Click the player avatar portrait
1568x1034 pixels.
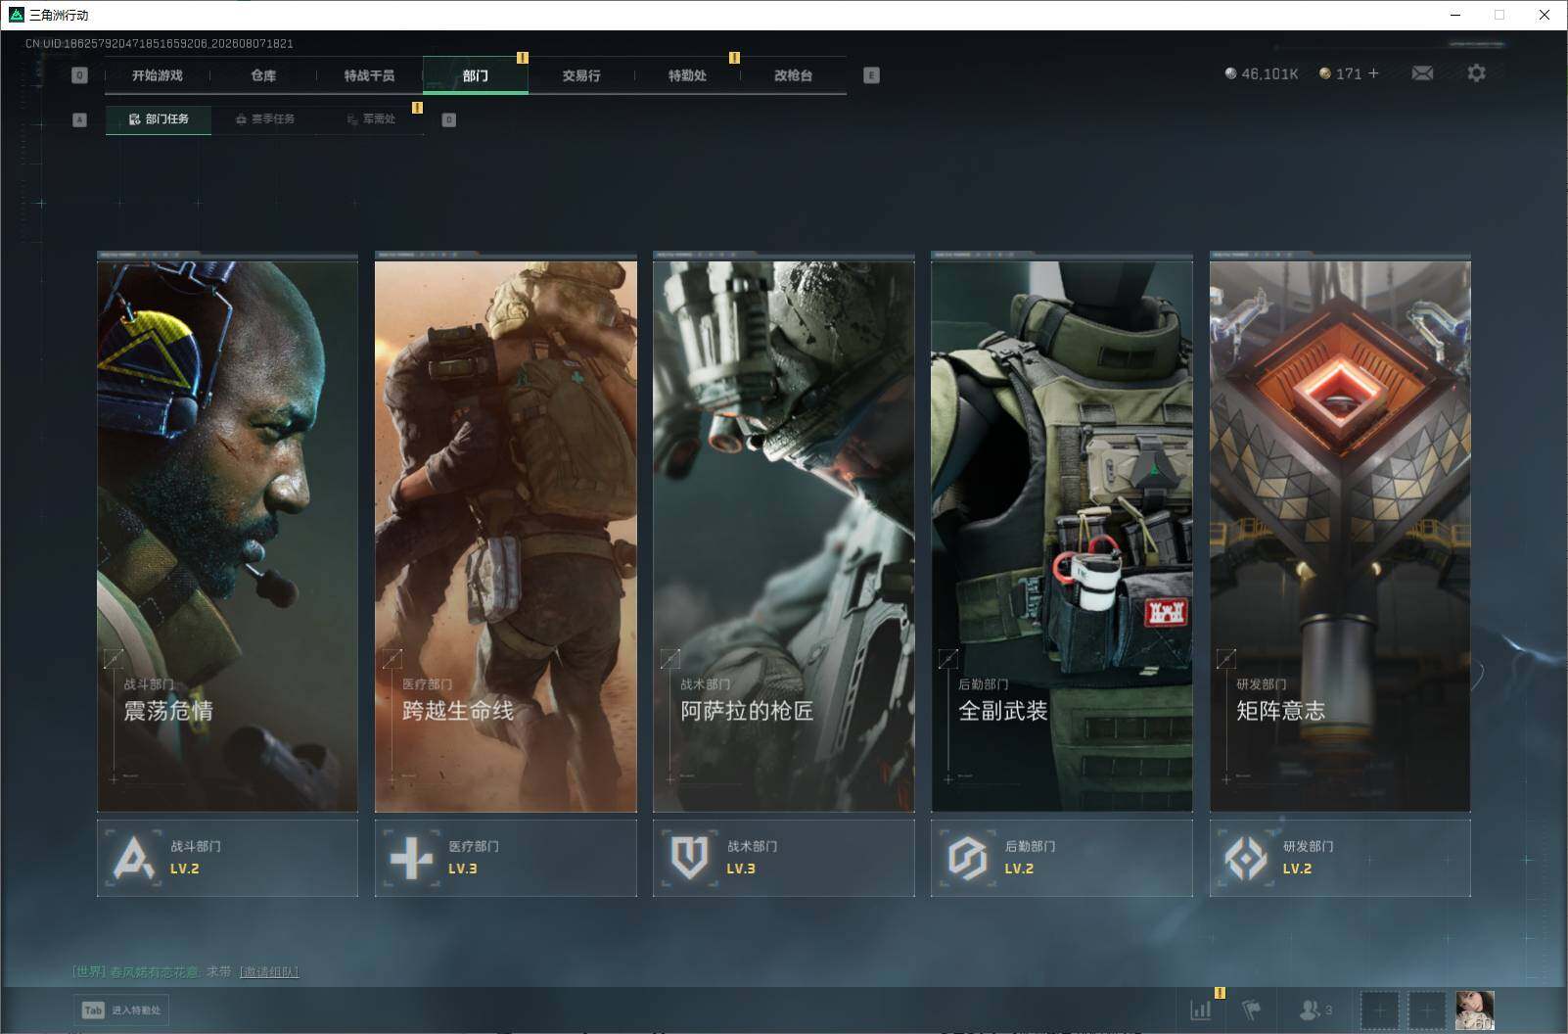click(1474, 1010)
